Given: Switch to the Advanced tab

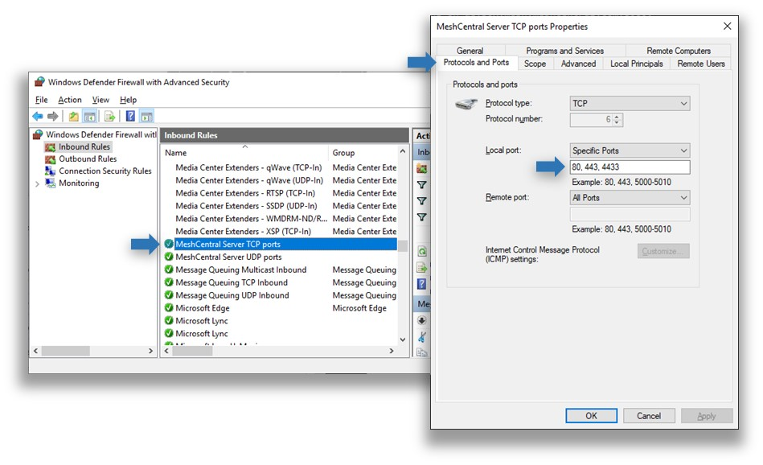Looking at the screenshot, I should click(x=578, y=64).
